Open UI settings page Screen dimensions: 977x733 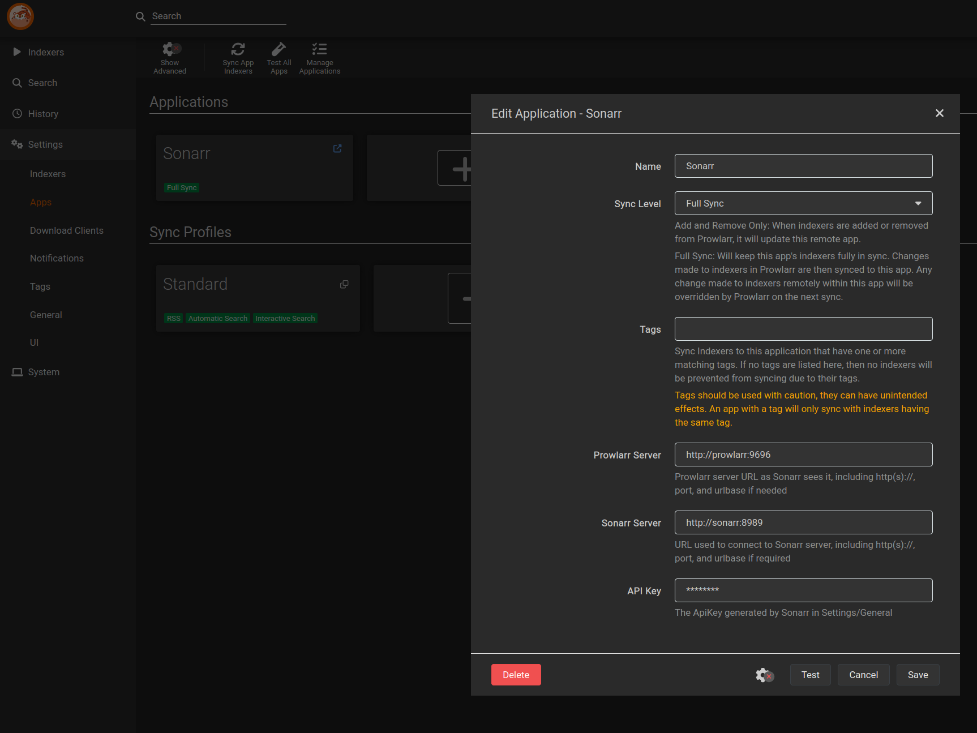coord(34,342)
